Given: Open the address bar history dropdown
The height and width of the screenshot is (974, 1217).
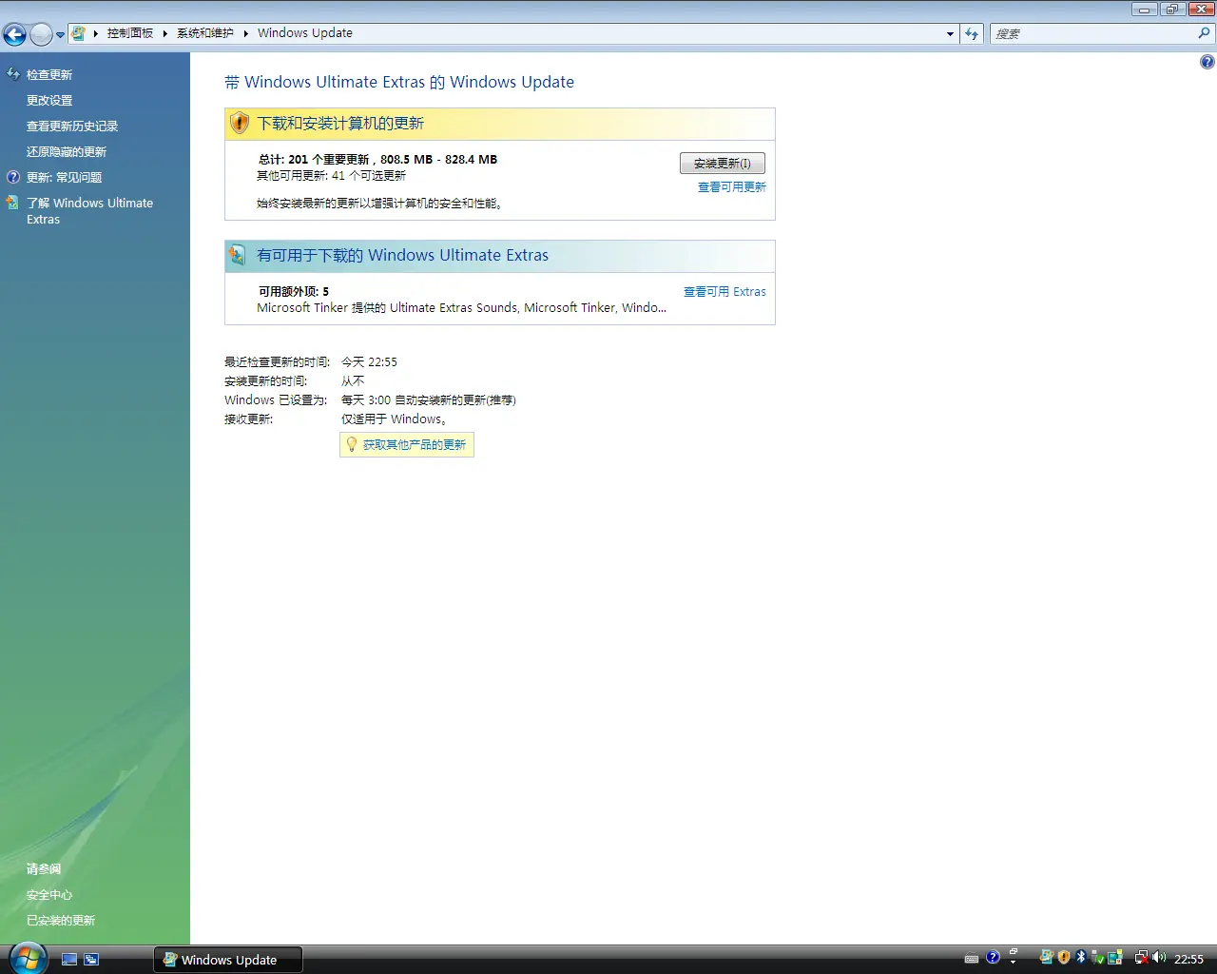Looking at the screenshot, I should (950, 34).
